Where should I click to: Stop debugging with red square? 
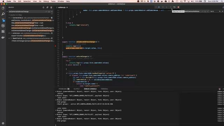pos(178,7)
